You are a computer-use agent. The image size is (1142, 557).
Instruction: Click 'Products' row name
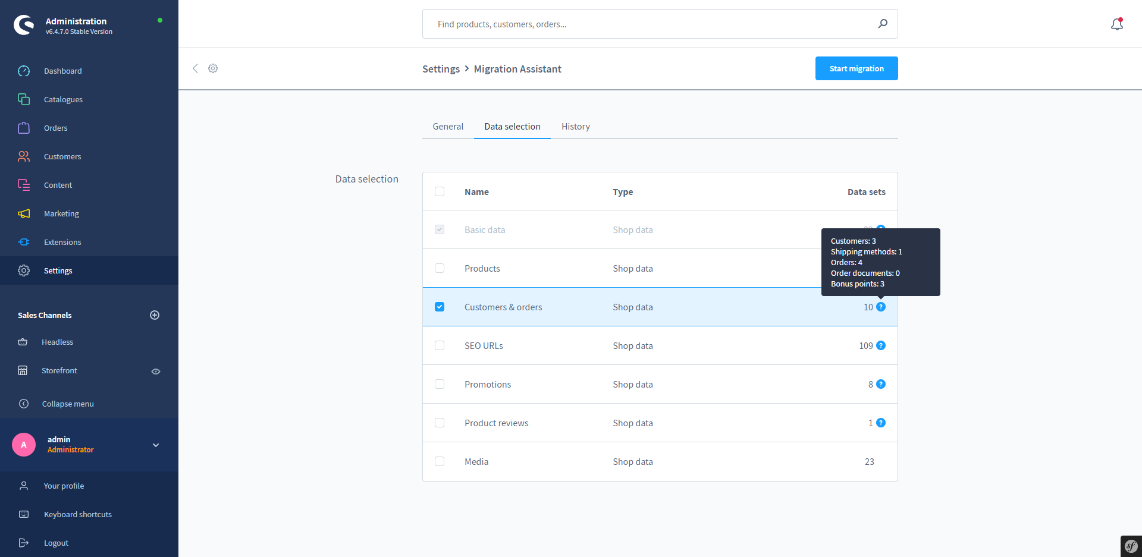click(x=482, y=269)
